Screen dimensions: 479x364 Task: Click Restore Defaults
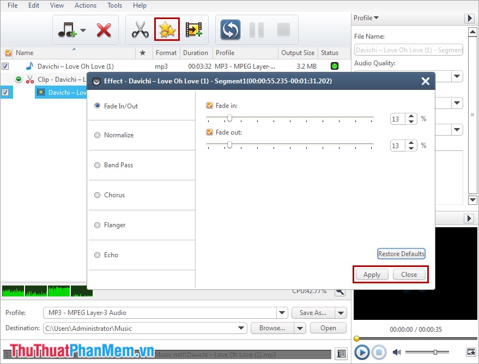click(401, 253)
